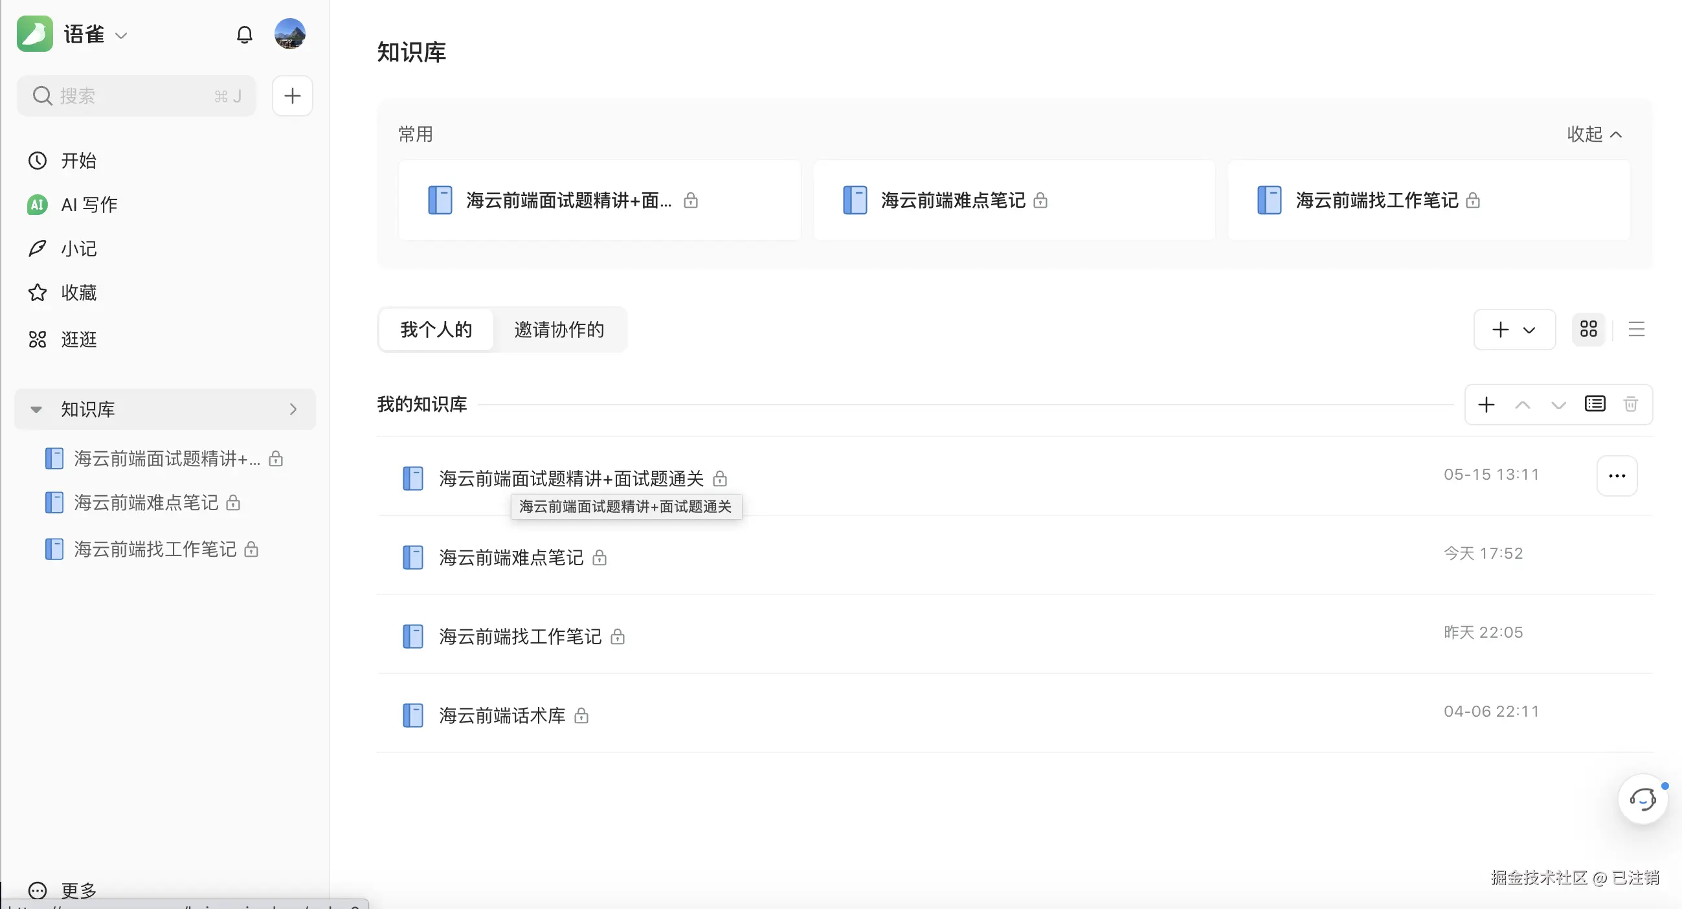
Task: Open the new knowledge base plus dropdown
Action: pyautogui.click(x=1514, y=329)
